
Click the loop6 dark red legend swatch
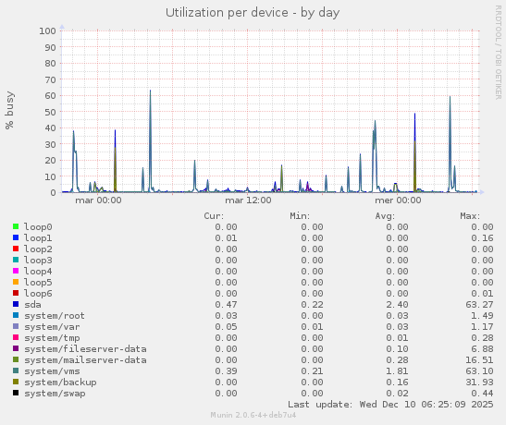click(x=16, y=293)
